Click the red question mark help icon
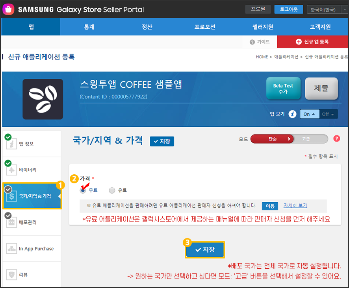Screen dimensions: 349x288 click(336, 138)
